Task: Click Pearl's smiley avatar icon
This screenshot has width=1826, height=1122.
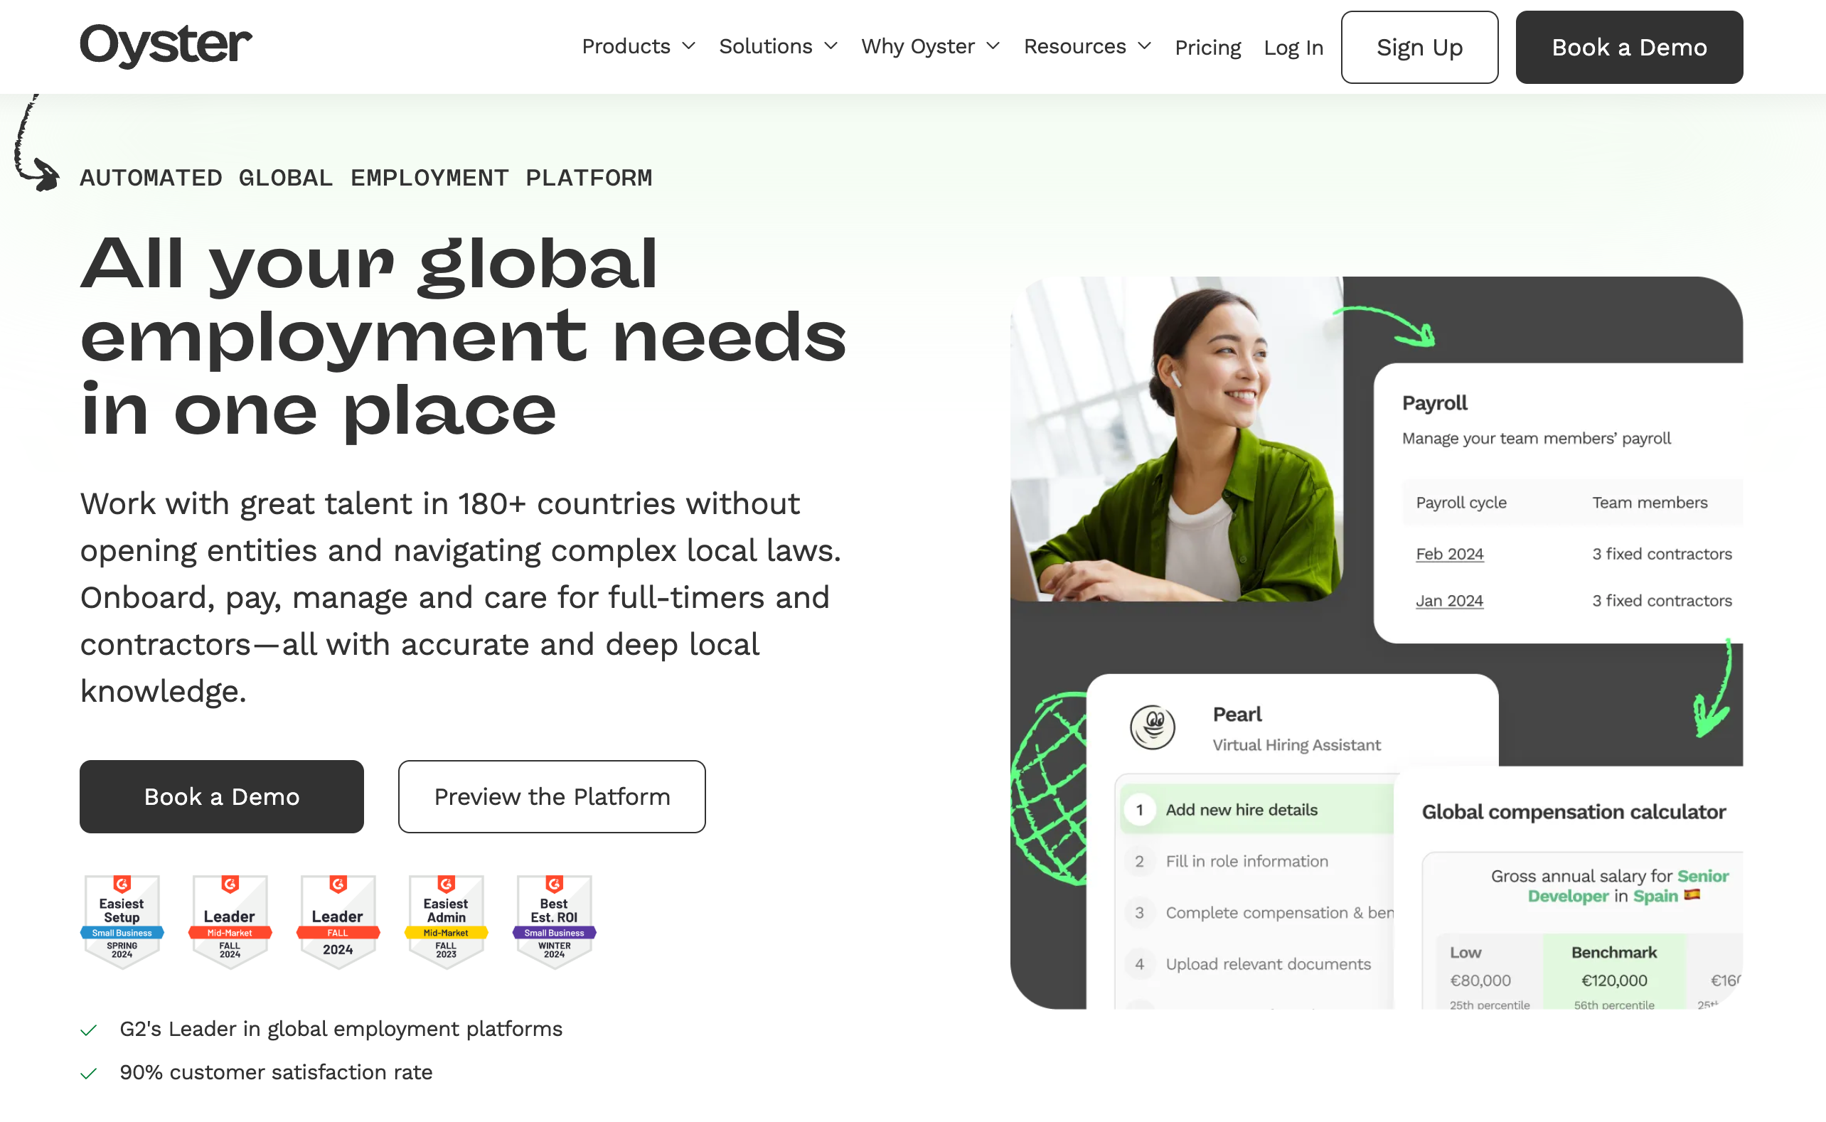Action: coord(1153,727)
